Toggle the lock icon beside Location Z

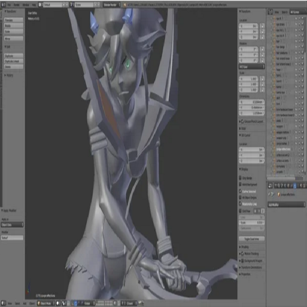262,37
